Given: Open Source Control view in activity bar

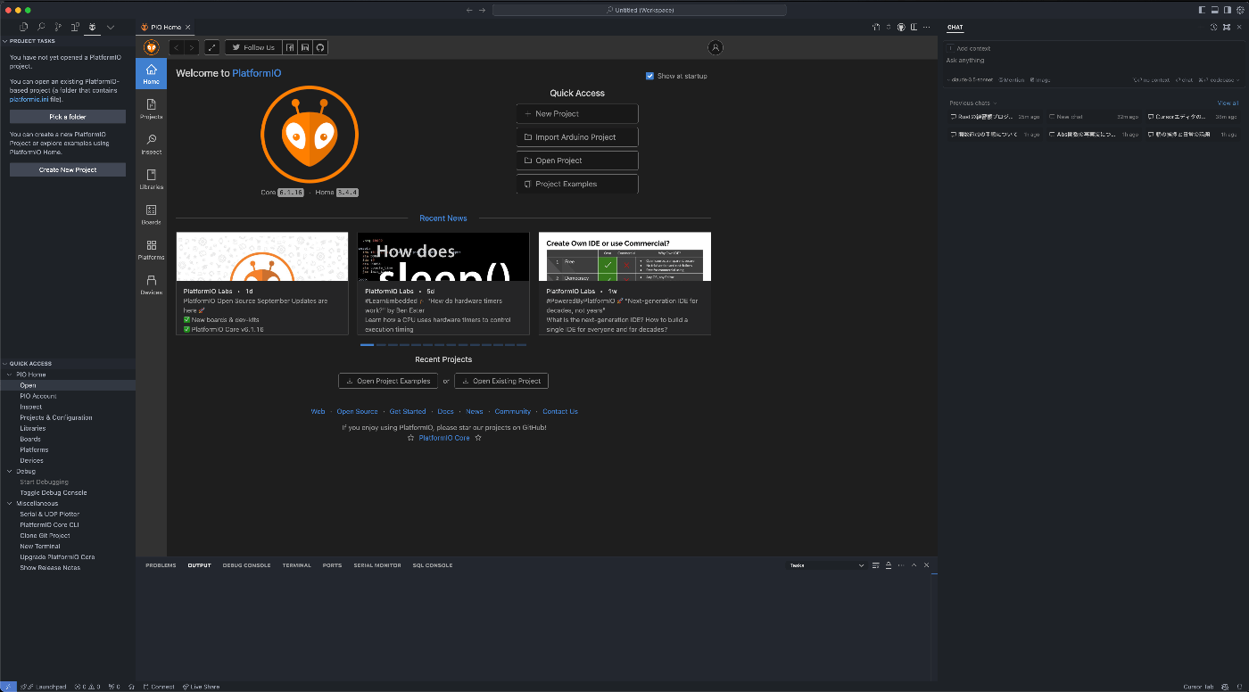Looking at the screenshot, I should [x=58, y=28].
